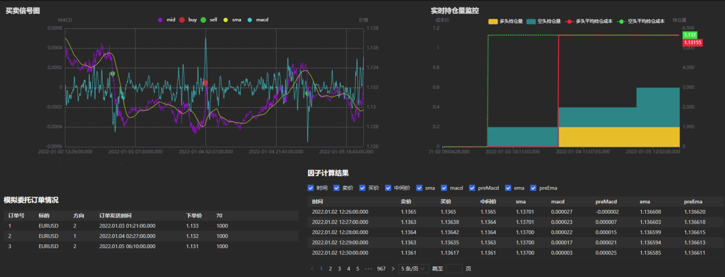
Task: Click the preMacd value -0.000002
Action: [608, 212]
